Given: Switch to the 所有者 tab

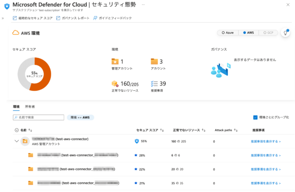Looking at the screenshot, I should [30, 107].
